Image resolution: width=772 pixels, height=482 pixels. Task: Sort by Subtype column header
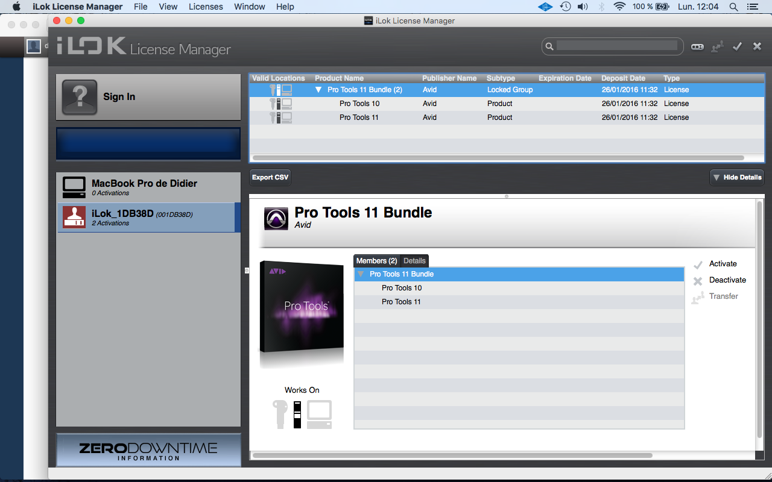click(x=501, y=78)
